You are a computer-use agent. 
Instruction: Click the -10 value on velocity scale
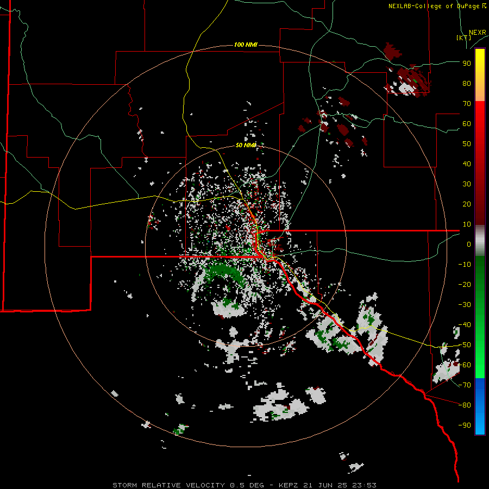tap(465, 265)
